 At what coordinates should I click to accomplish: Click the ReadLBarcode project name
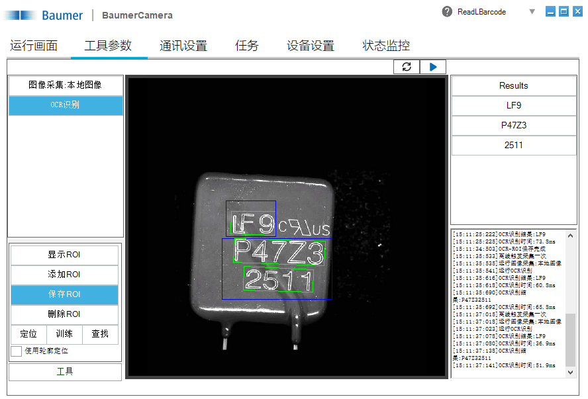(x=481, y=12)
